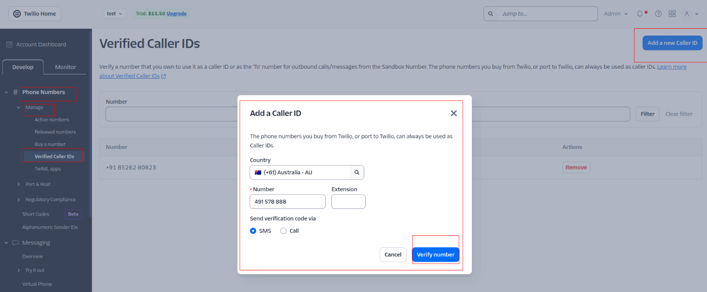Click the Twilio Home logo button

(35, 14)
